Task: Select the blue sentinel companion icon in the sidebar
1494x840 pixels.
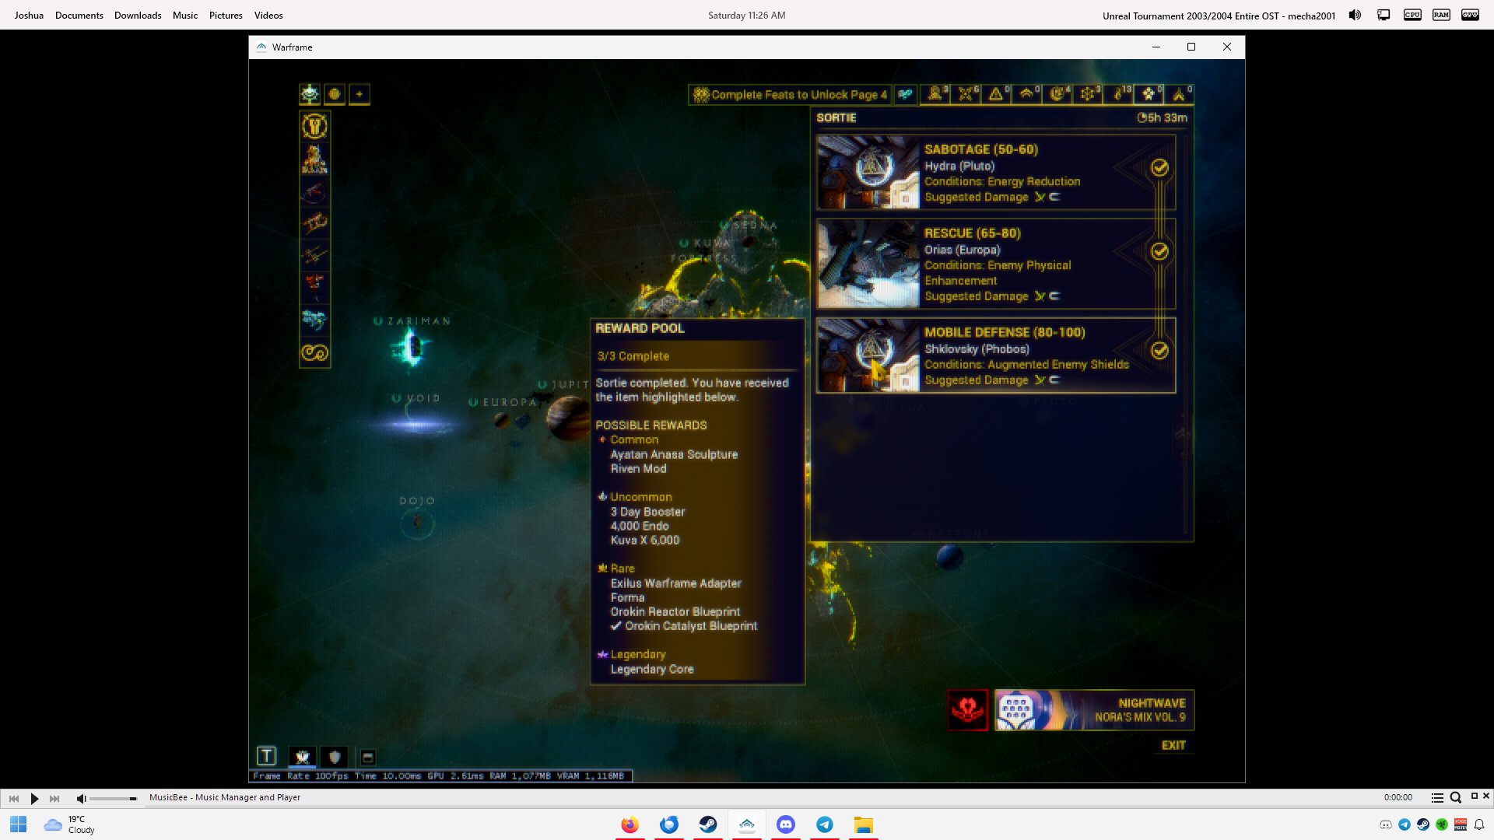Action: 314,320
